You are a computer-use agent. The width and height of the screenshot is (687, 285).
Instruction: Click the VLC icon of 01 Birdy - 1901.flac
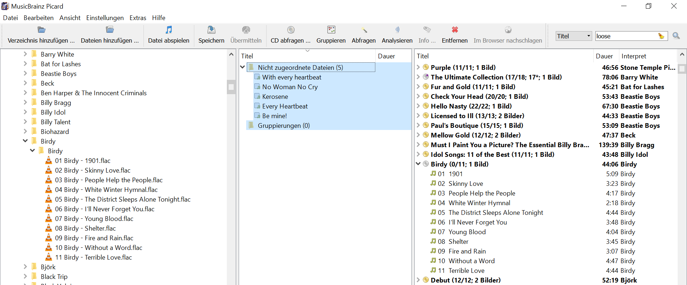point(49,160)
